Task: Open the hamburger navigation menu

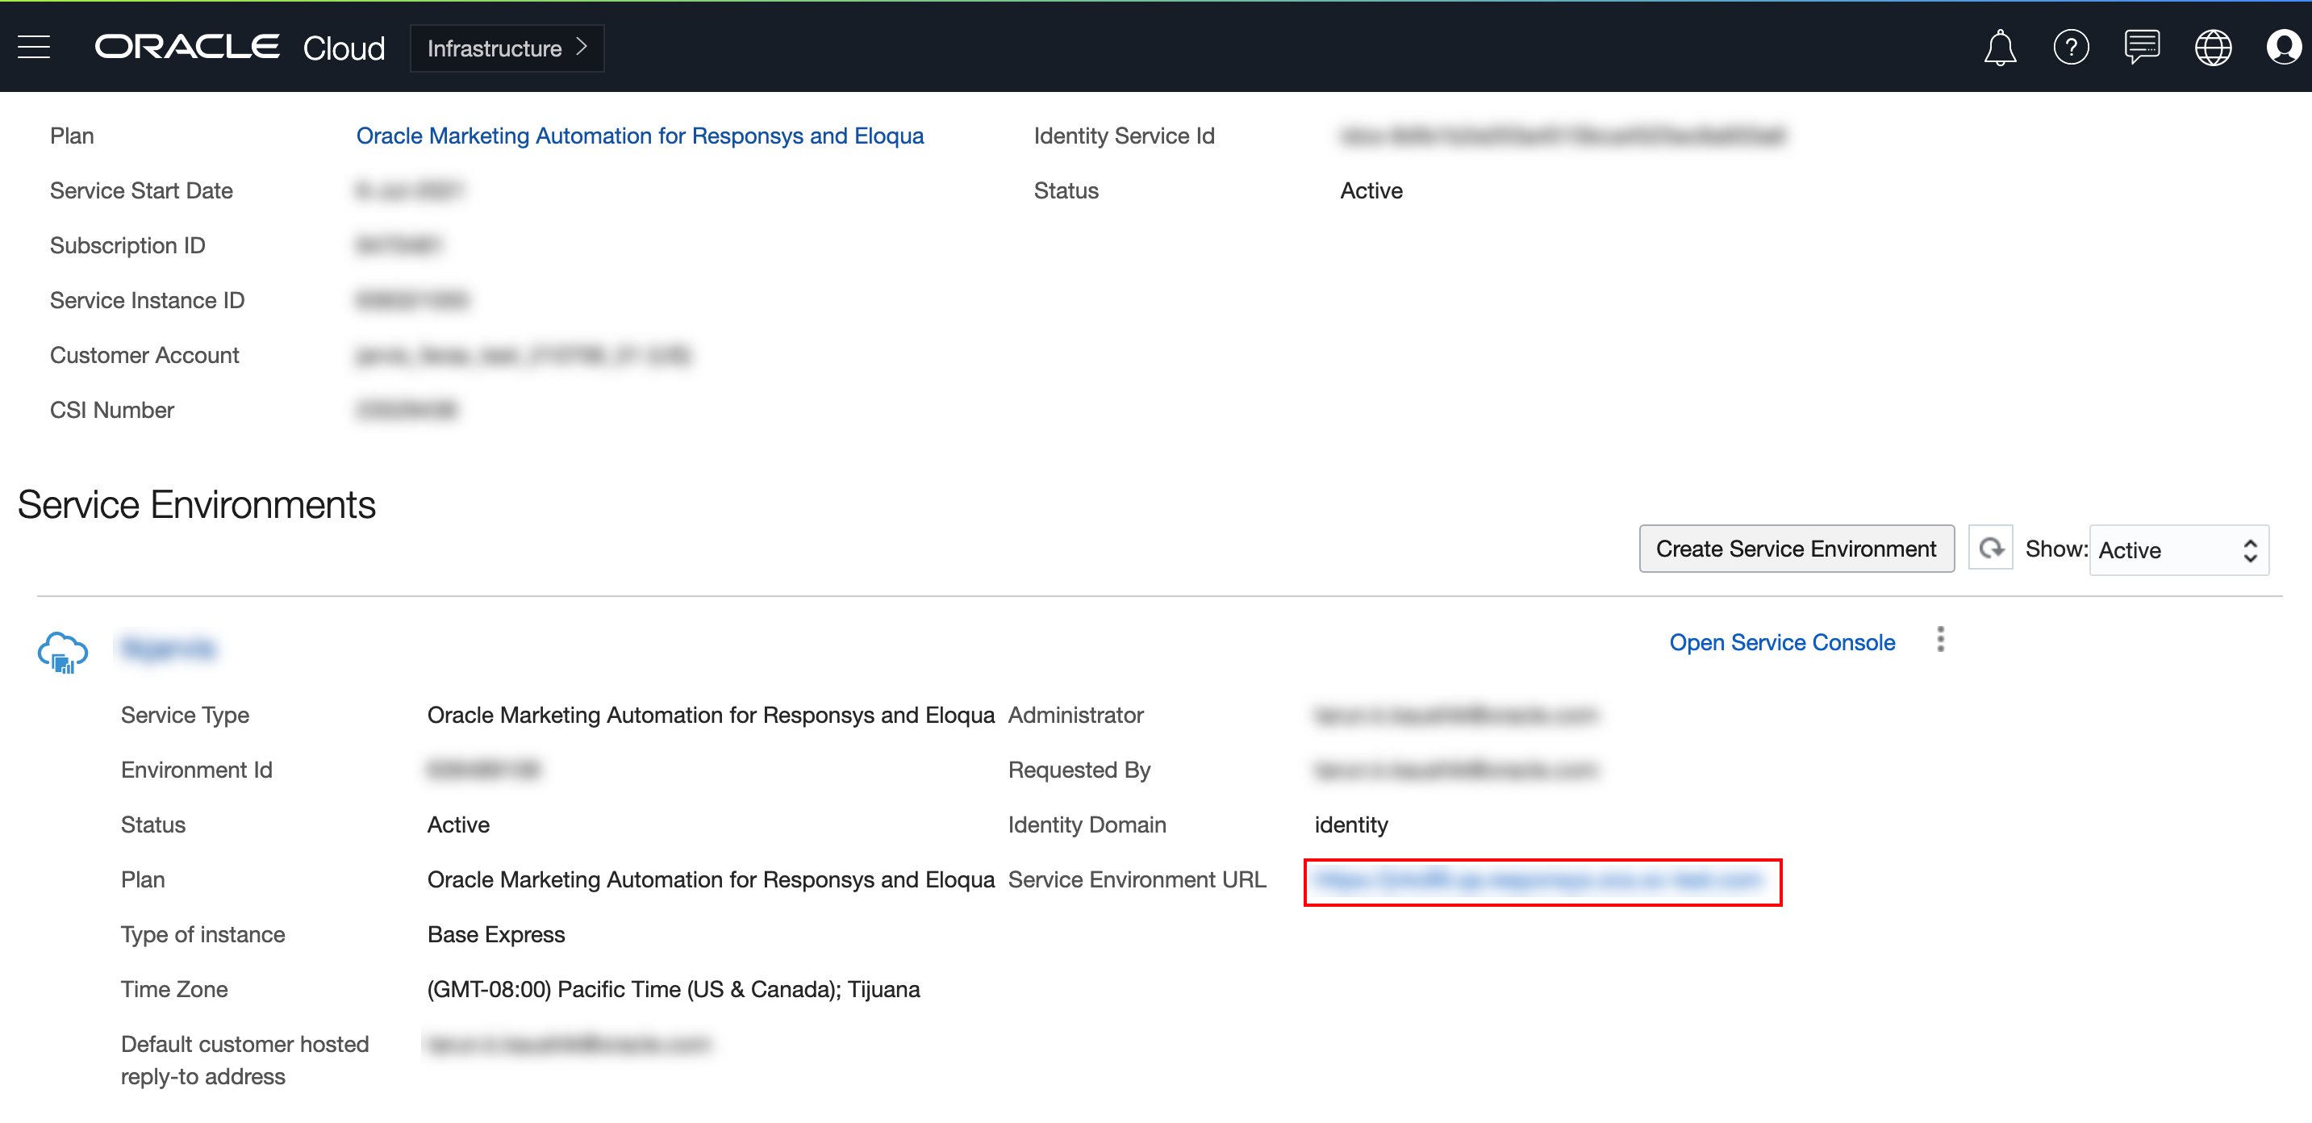Action: coord(34,48)
